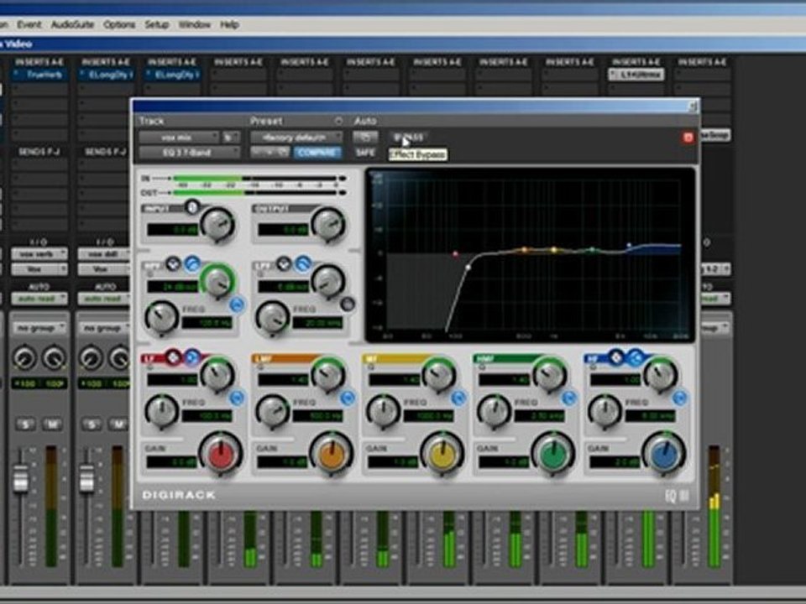
Task: Open the Help menu
Action: click(x=229, y=24)
